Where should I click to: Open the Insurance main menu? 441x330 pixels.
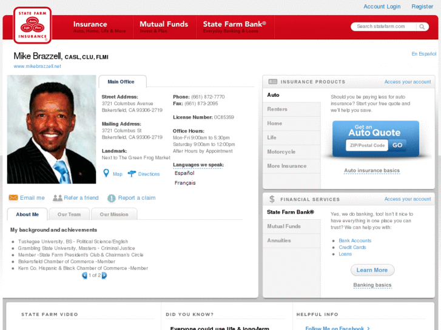[x=99, y=27]
